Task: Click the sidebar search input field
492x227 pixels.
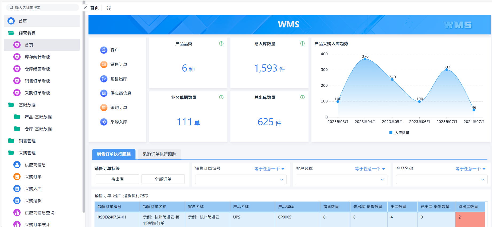Action: pyautogui.click(x=43, y=8)
